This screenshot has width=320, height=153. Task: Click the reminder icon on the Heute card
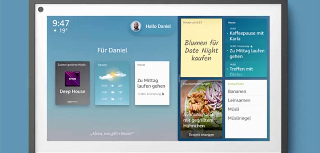click(x=163, y=94)
